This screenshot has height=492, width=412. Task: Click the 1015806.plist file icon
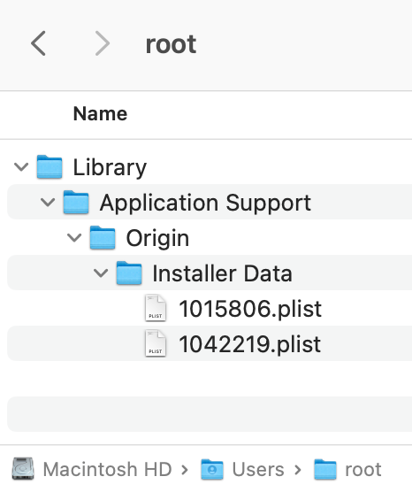156,308
